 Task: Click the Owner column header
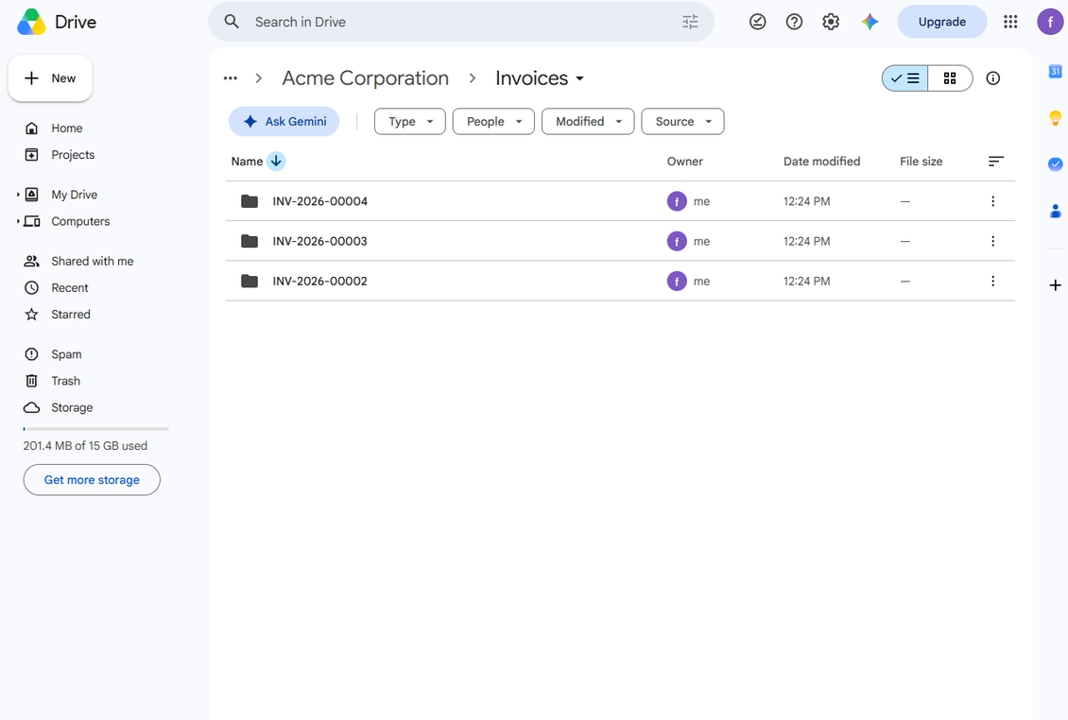[x=684, y=162]
